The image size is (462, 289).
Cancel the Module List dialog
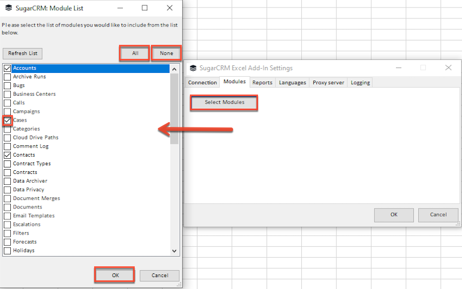[160, 275]
